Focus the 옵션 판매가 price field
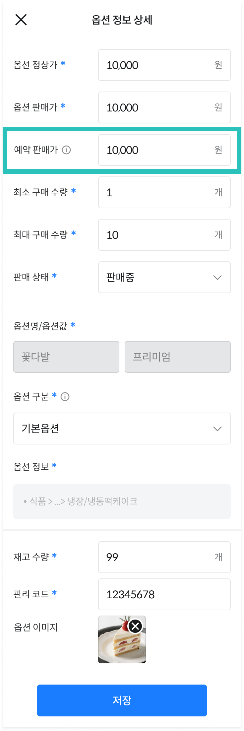Screen dimensions: 244x731 click(164, 107)
